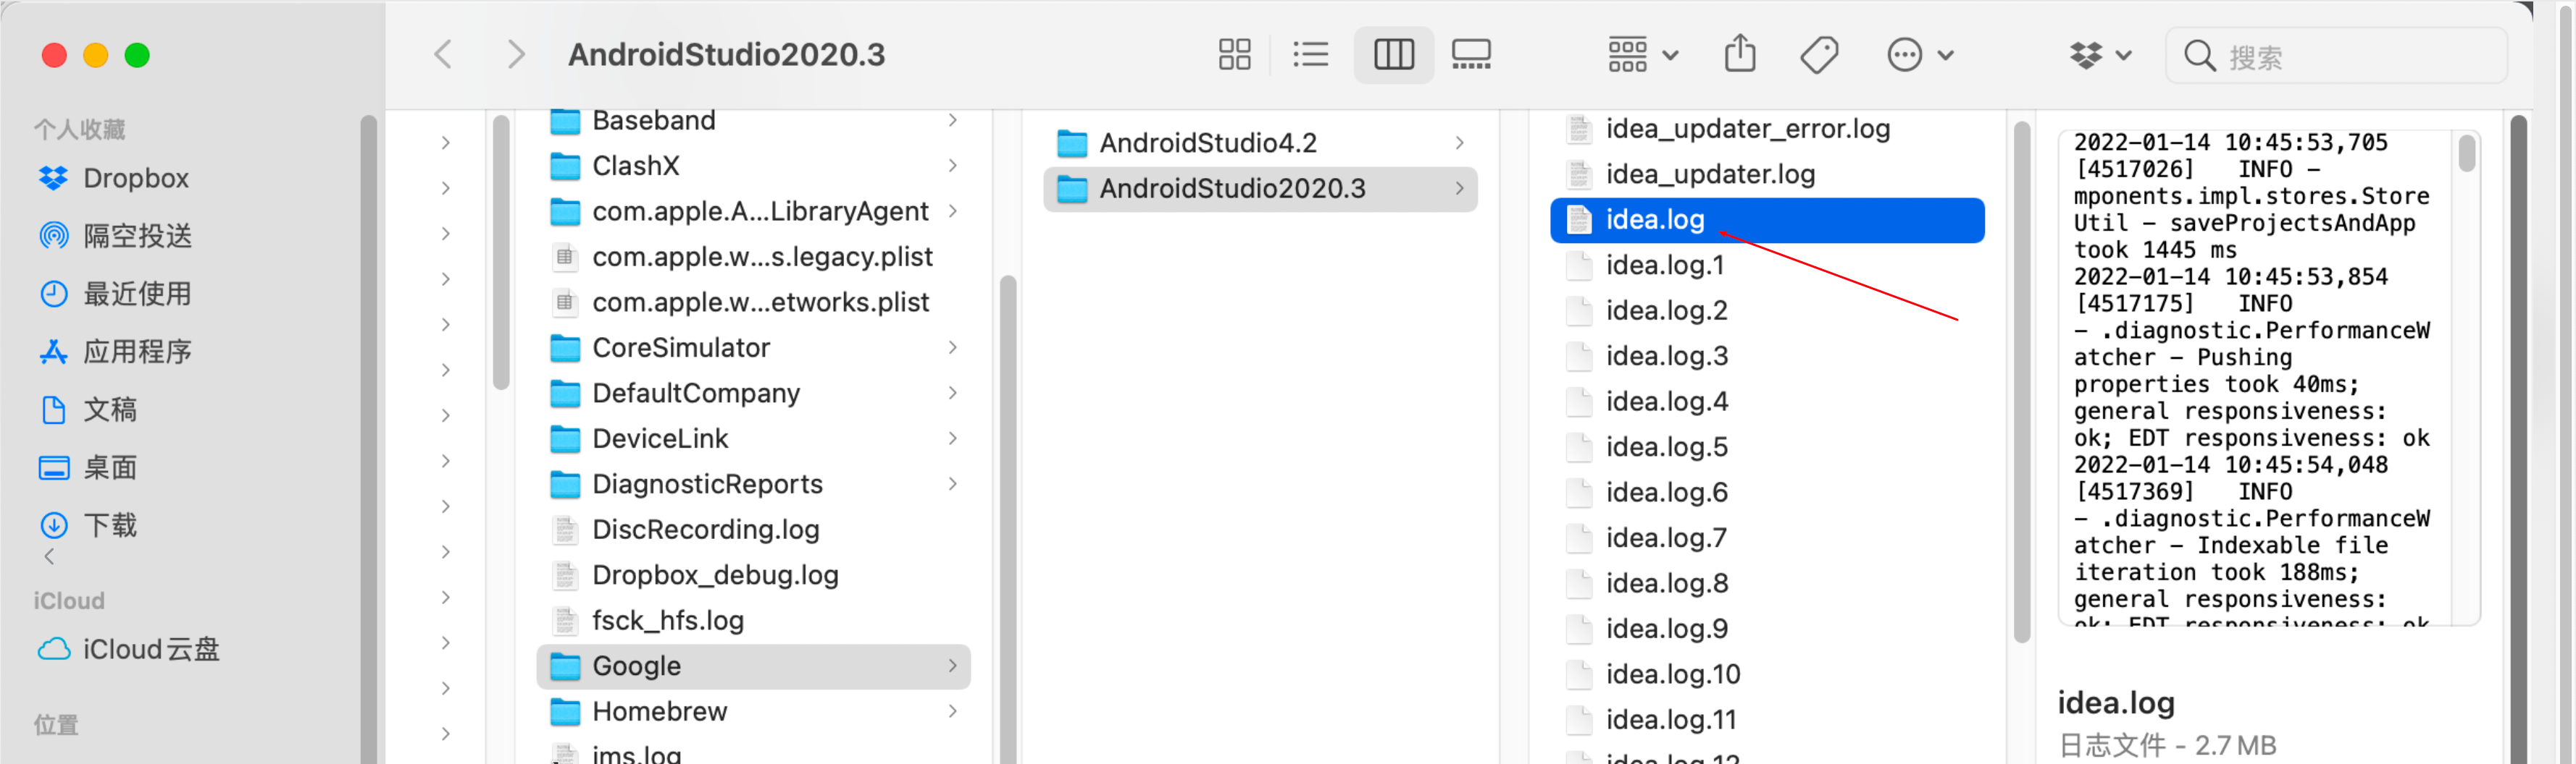
Task: Click the idea.log files column scrollbar
Action: [x=2021, y=381]
